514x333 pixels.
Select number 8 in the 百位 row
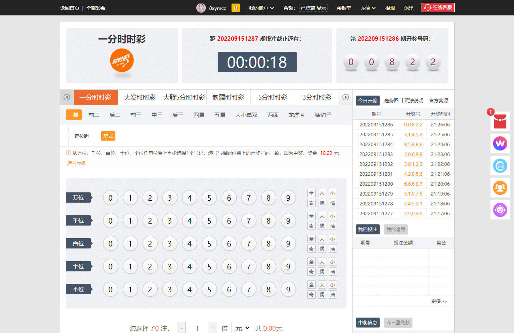pos(269,243)
